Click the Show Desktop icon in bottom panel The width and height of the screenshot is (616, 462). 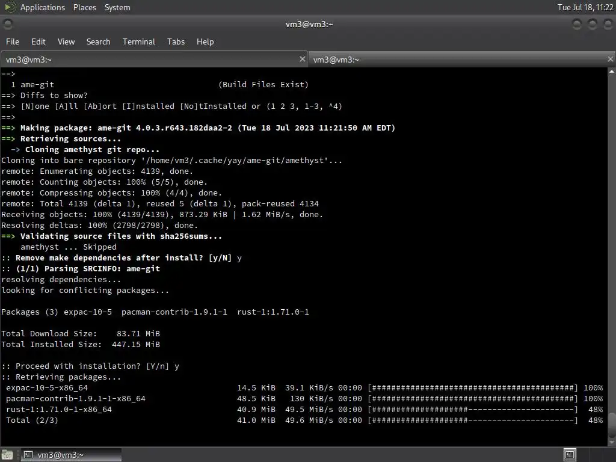7,455
